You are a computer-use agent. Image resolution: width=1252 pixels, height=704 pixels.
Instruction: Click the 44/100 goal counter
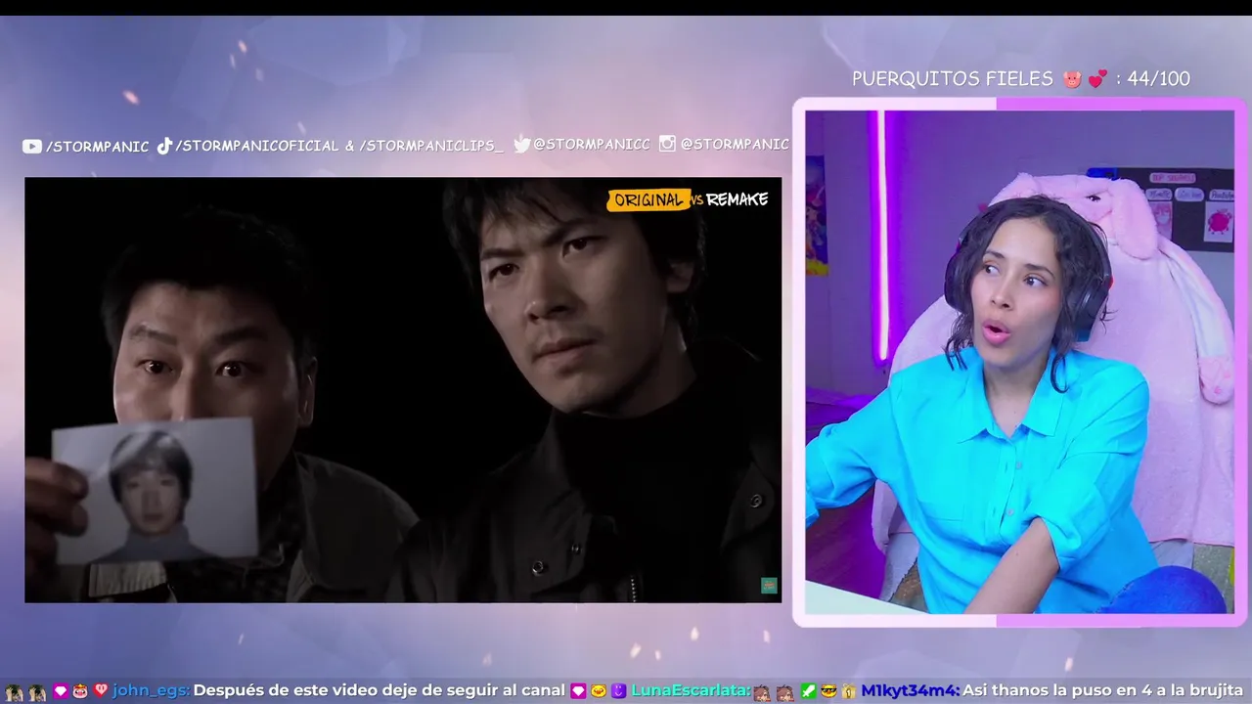[x=1159, y=79]
